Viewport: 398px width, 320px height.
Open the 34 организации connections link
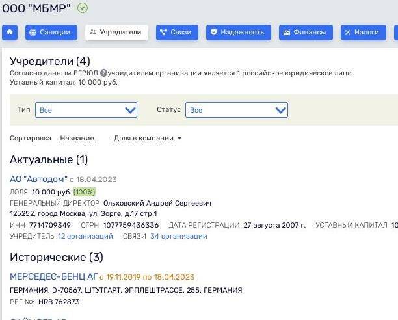(178, 236)
